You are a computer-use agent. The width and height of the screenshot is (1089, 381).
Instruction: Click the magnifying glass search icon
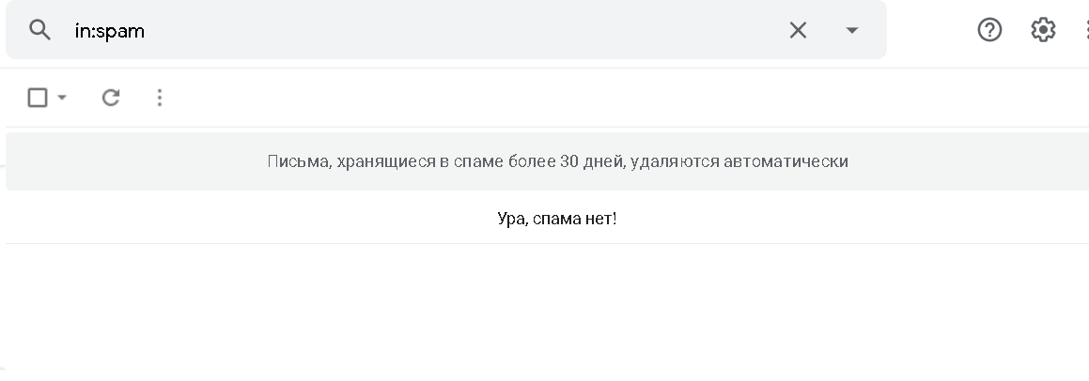(x=39, y=30)
